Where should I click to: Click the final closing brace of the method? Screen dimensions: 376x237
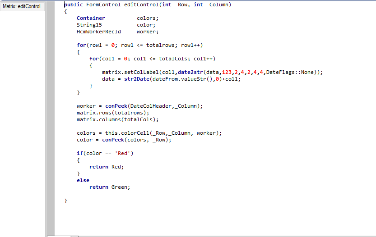click(x=66, y=201)
